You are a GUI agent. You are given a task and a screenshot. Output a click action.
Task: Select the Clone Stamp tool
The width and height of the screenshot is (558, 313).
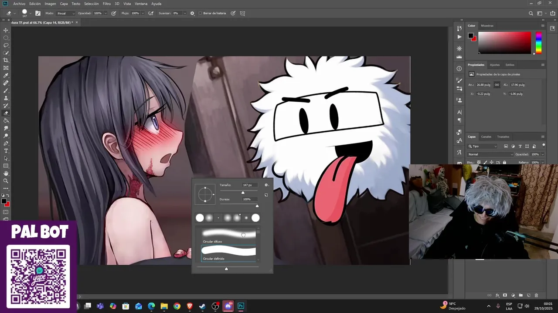(6, 98)
